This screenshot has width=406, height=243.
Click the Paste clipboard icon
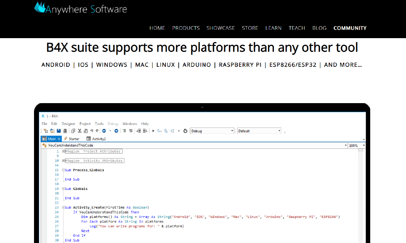(86, 131)
